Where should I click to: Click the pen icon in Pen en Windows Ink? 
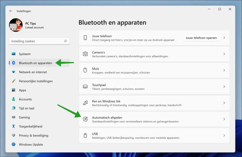85,103
